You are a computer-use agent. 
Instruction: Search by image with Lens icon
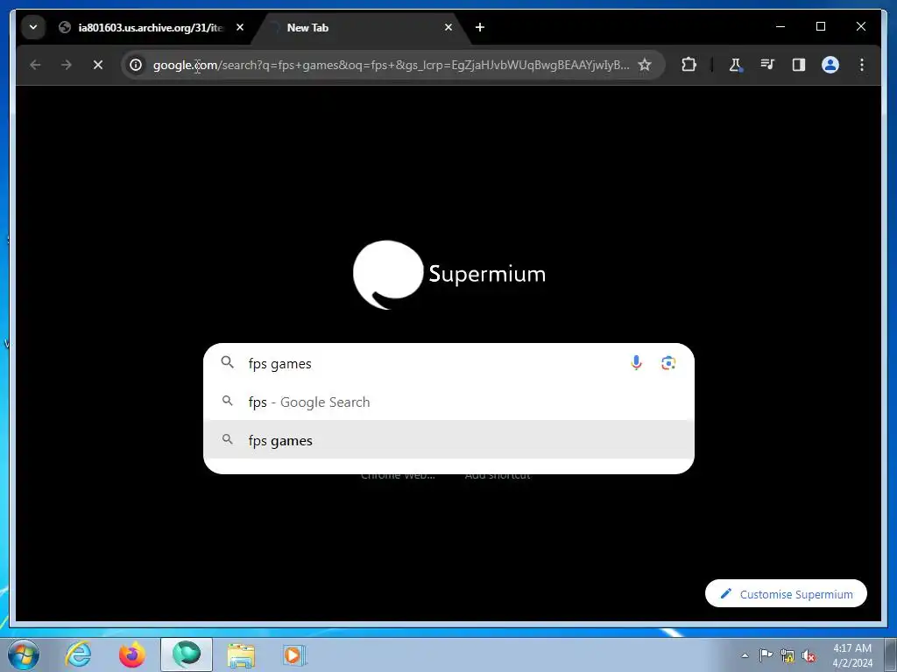(x=668, y=363)
